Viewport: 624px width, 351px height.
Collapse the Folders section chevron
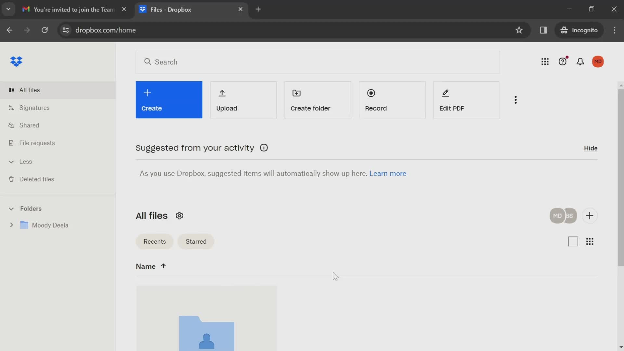click(11, 209)
